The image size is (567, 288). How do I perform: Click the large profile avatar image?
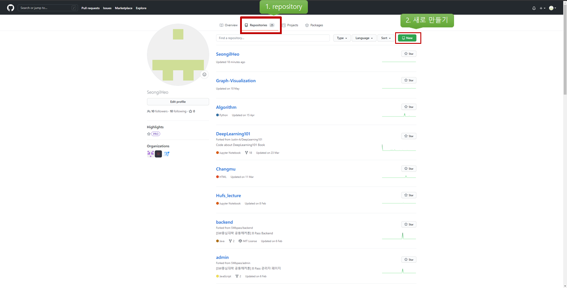point(178,55)
